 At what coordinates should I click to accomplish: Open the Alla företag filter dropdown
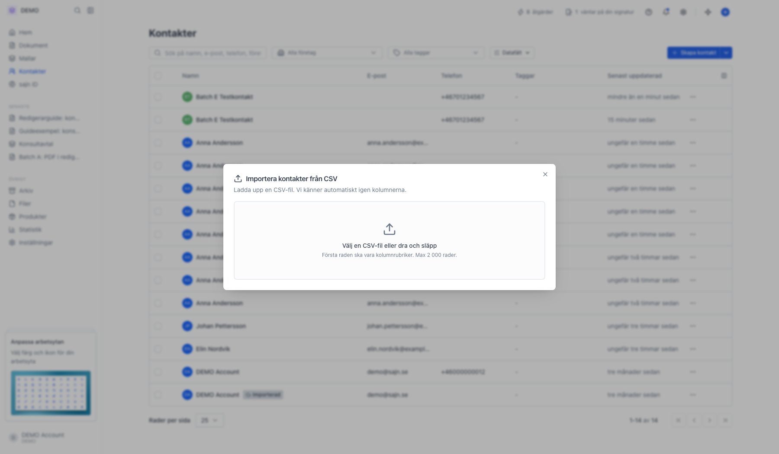327,53
